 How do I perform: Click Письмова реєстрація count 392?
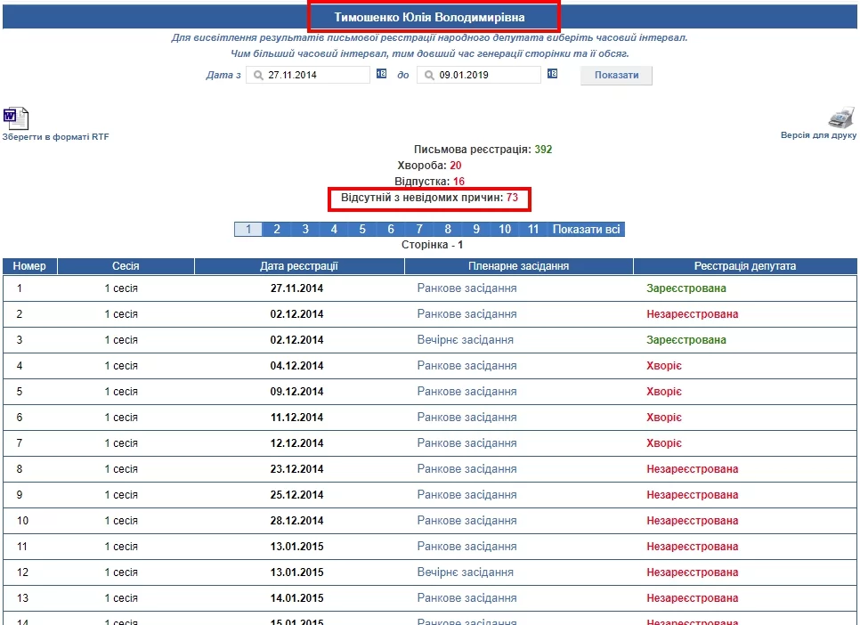click(x=543, y=150)
